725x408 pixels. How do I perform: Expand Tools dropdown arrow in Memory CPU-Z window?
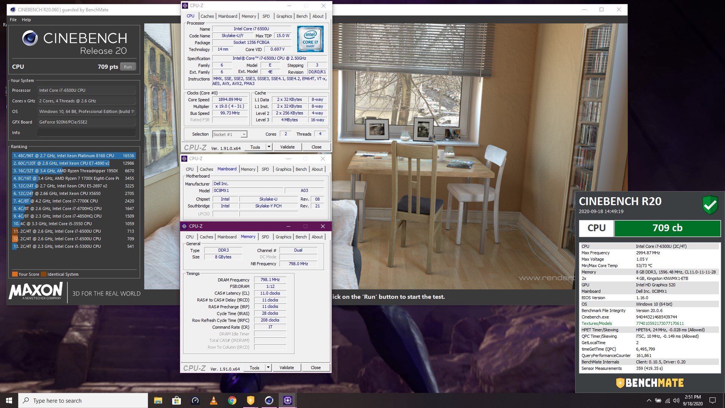pos(268,368)
